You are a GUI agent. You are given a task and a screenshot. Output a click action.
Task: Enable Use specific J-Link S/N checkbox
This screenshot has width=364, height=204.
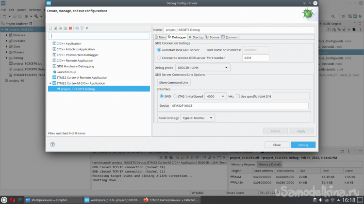coord(238,96)
